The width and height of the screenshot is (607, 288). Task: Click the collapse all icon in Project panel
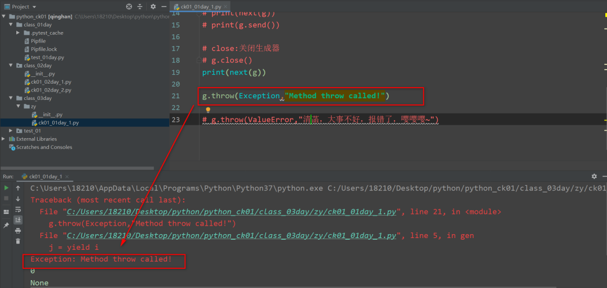point(140,7)
